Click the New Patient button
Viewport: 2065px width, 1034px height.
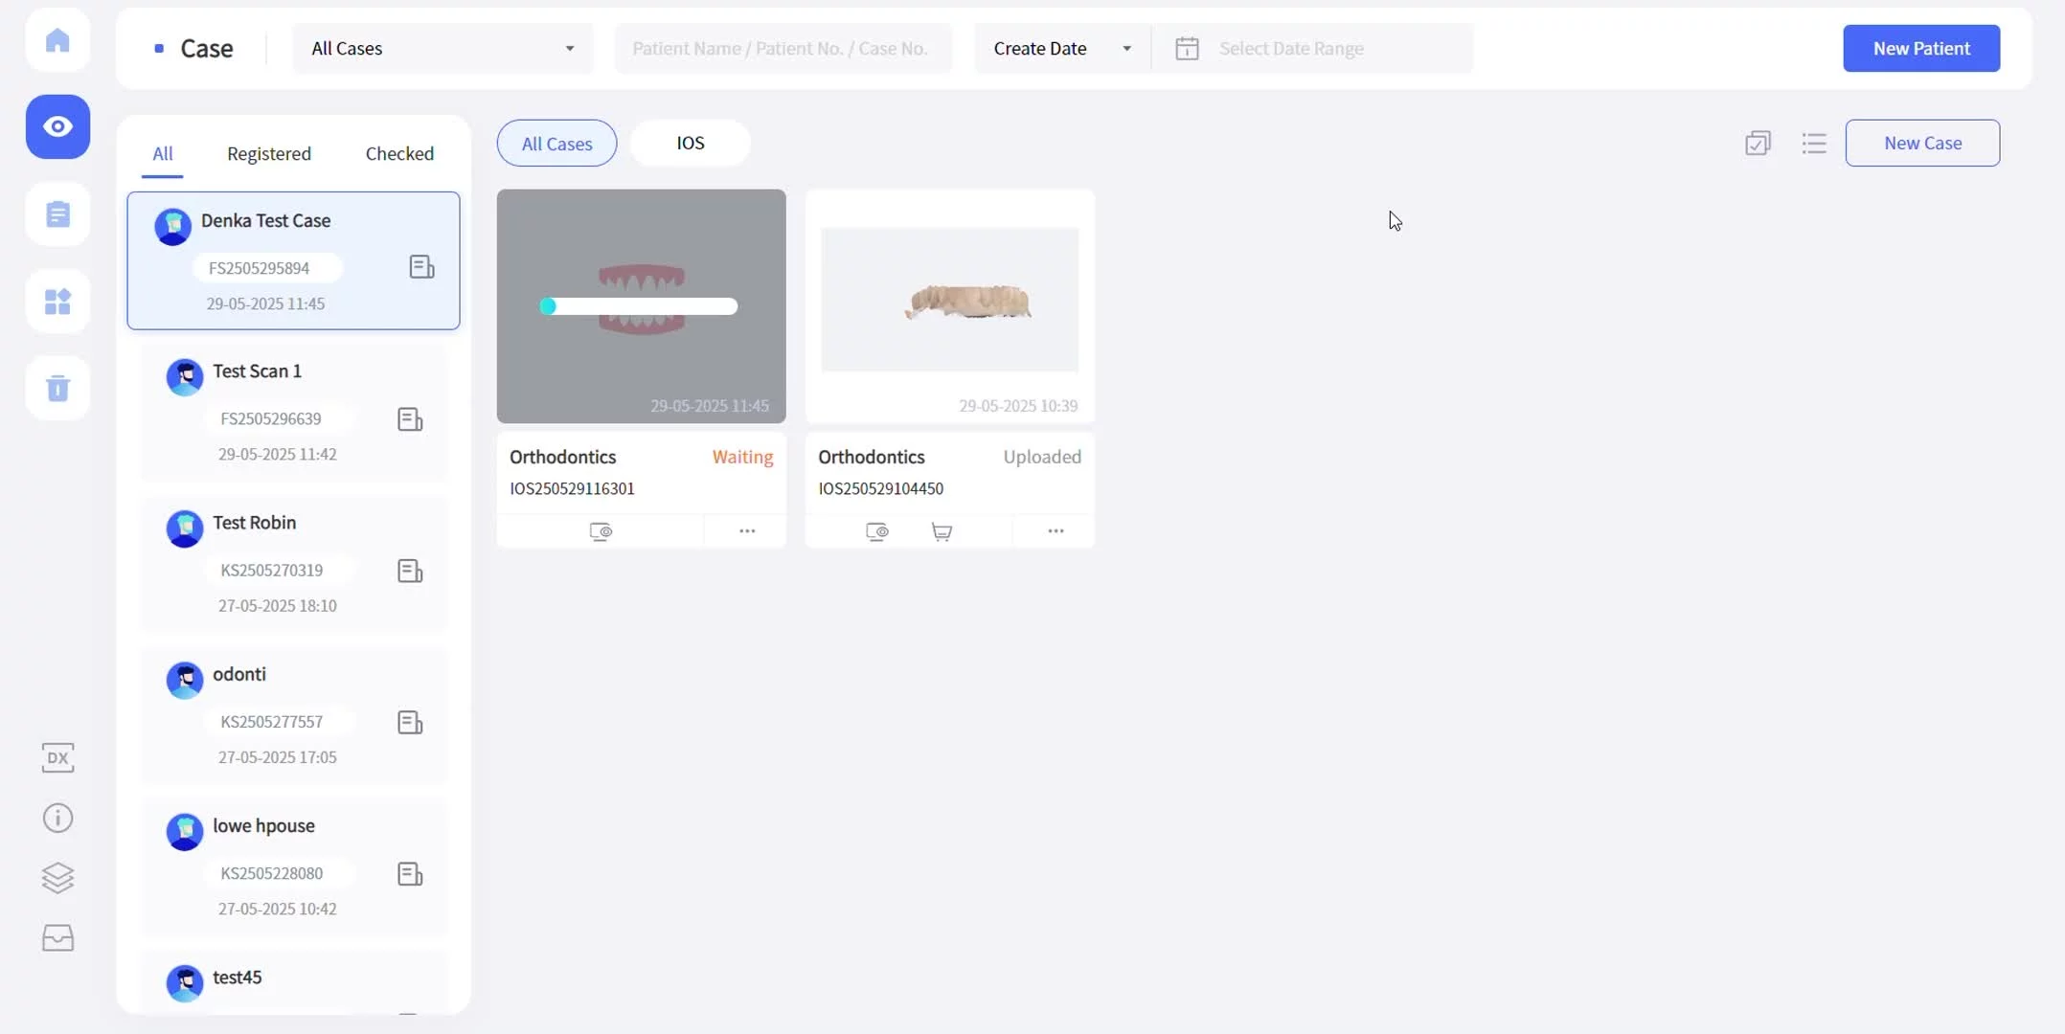coord(1920,49)
